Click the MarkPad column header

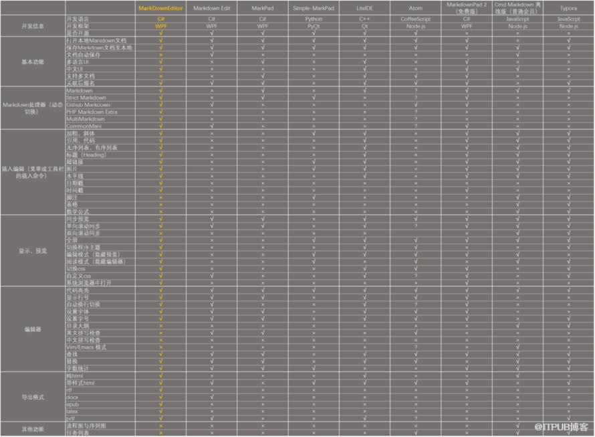click(263, 8)
